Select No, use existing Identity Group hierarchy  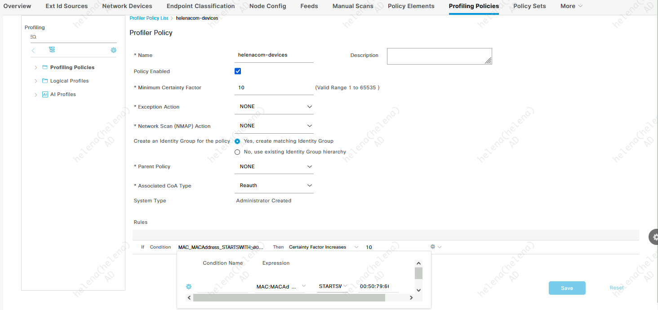coord(237,152)
